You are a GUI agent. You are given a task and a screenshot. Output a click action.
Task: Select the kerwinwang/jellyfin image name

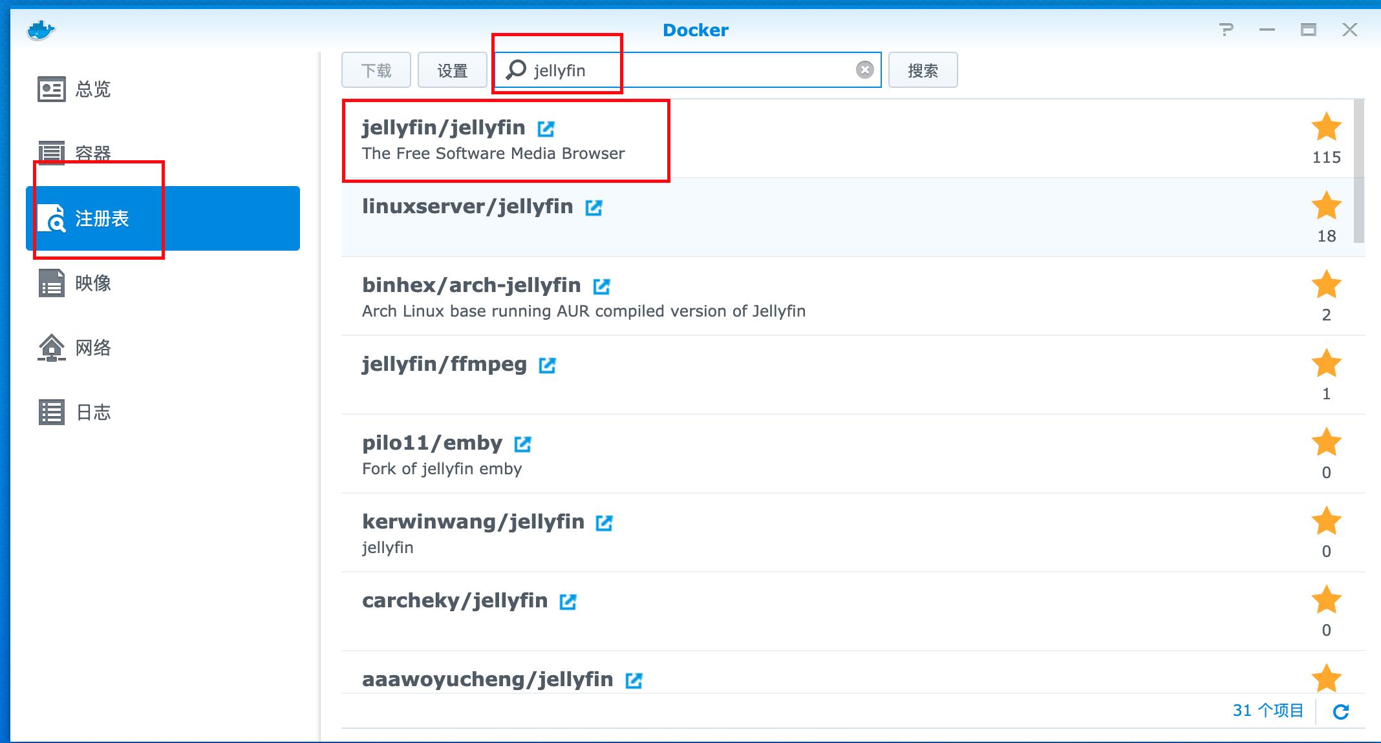click(473, 522)
